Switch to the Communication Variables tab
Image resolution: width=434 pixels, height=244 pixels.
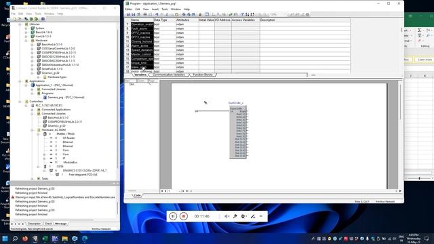click(169, 75)
